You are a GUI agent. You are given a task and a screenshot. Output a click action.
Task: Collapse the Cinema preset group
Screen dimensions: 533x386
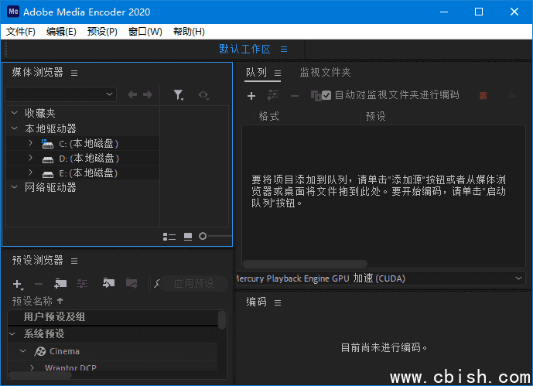22,351
